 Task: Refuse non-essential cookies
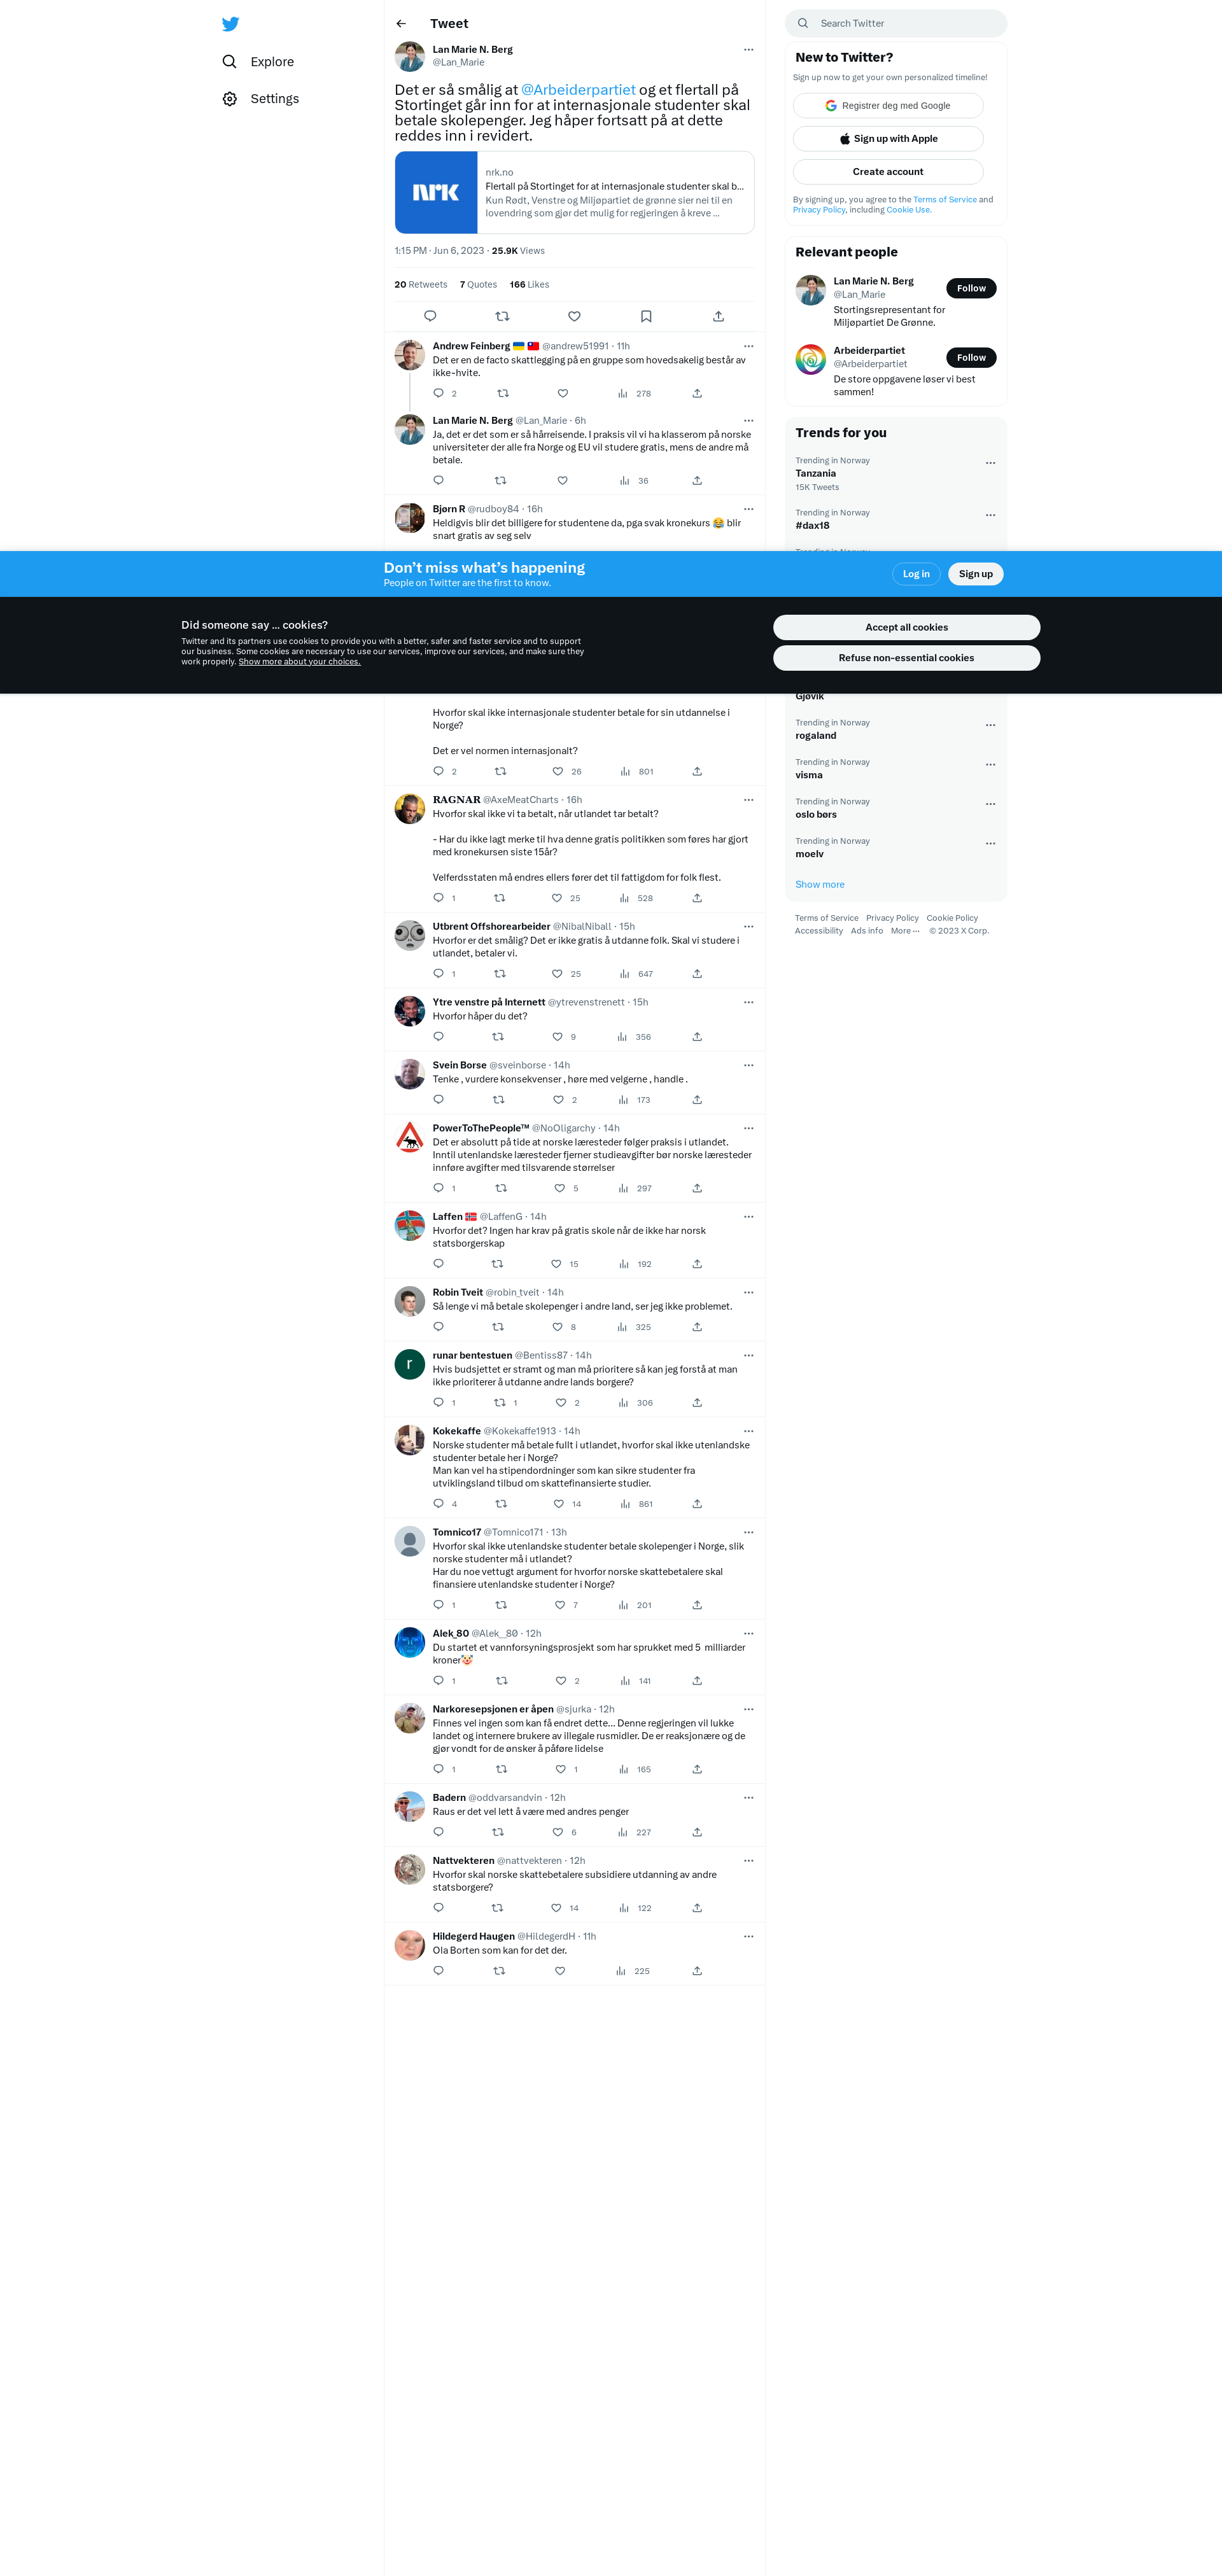click(x=906, y=658)
